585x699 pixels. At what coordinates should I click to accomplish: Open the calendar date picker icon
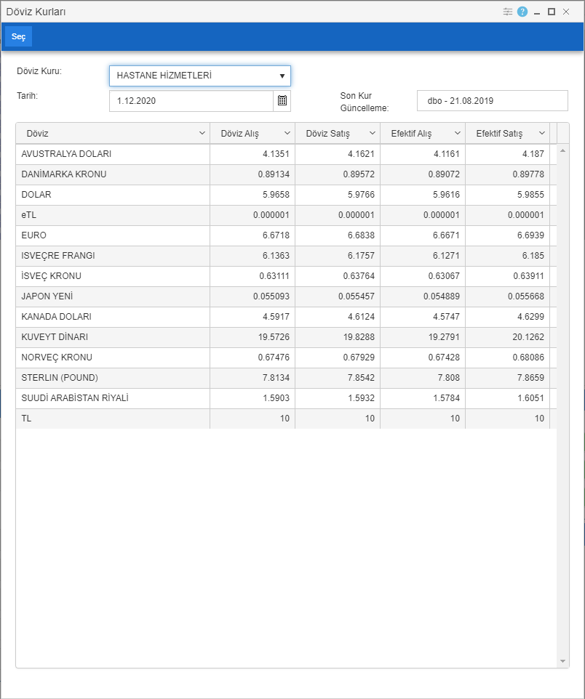(282, 101)
